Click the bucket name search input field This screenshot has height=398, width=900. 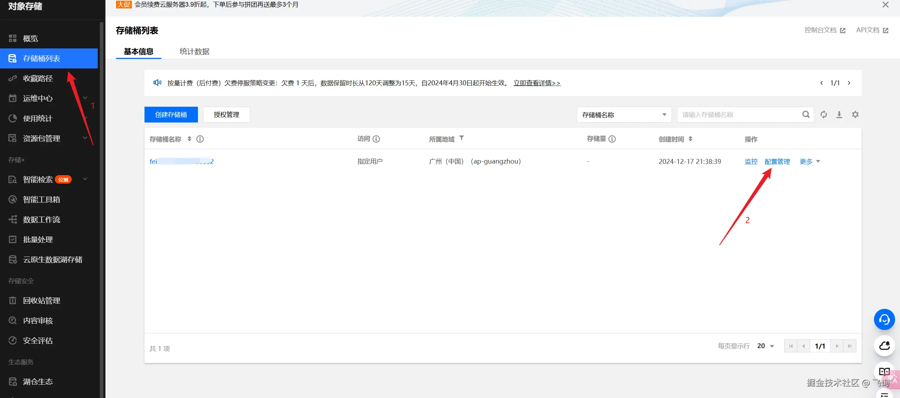pos(738,115)
